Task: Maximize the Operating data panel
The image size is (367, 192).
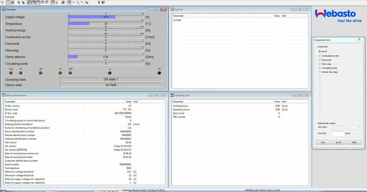Action: point(300,95)
